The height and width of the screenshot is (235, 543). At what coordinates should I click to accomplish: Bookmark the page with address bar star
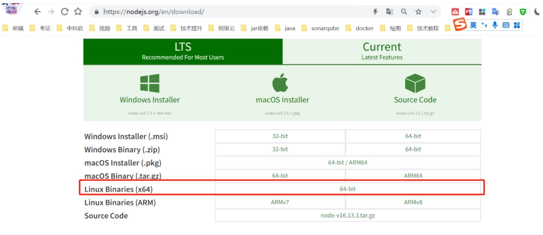418,12
